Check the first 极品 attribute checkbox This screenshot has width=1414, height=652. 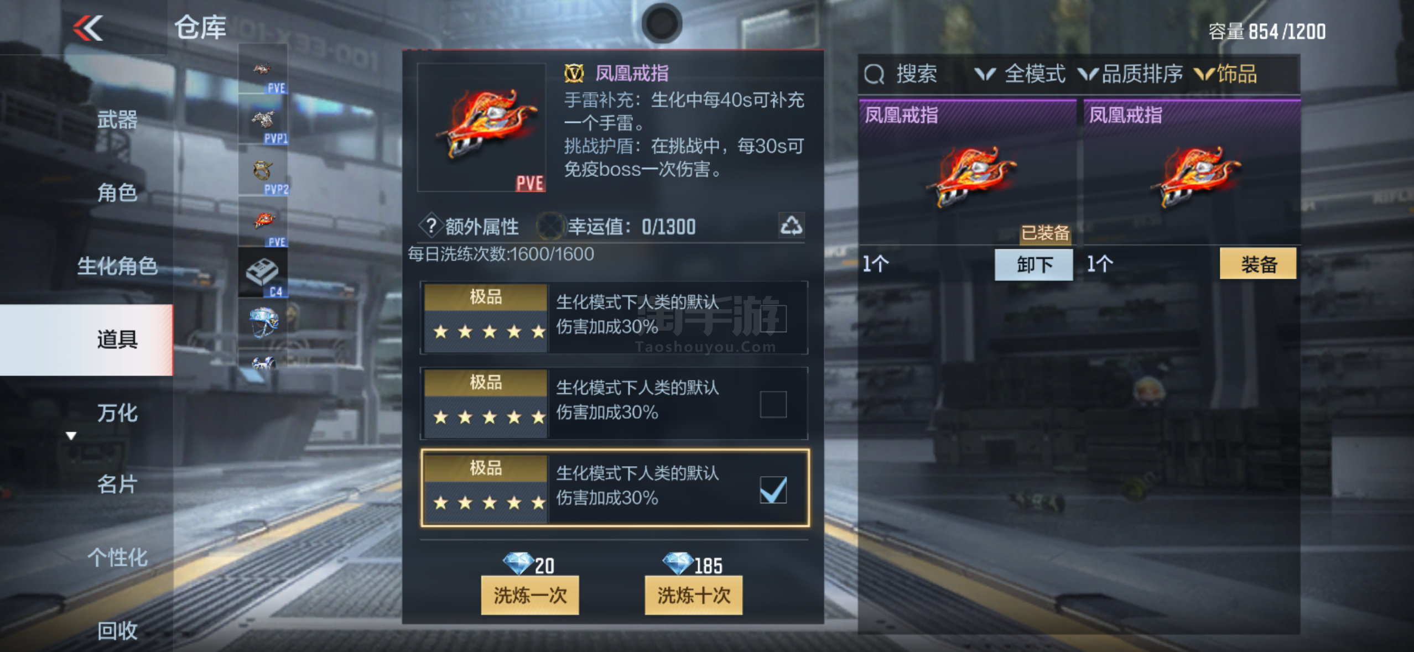tap(773, 319)
